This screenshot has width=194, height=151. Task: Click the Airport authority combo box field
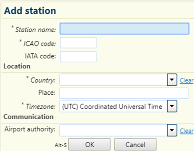click(x=114, y=130)
